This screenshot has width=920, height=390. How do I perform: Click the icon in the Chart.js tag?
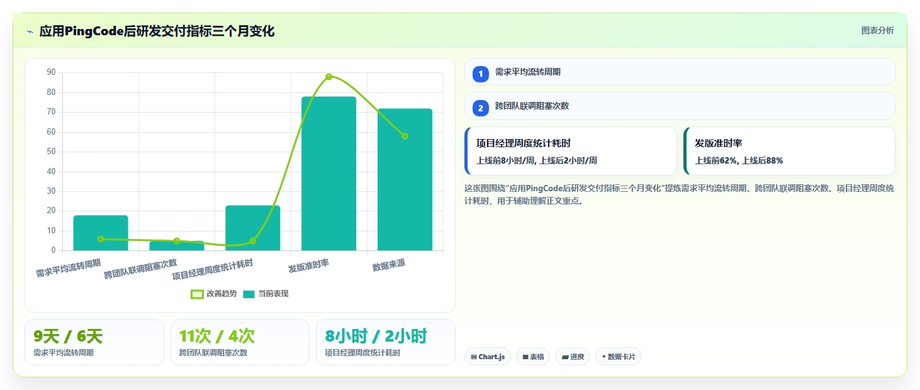pyautogui.click(x=473, y=357)
